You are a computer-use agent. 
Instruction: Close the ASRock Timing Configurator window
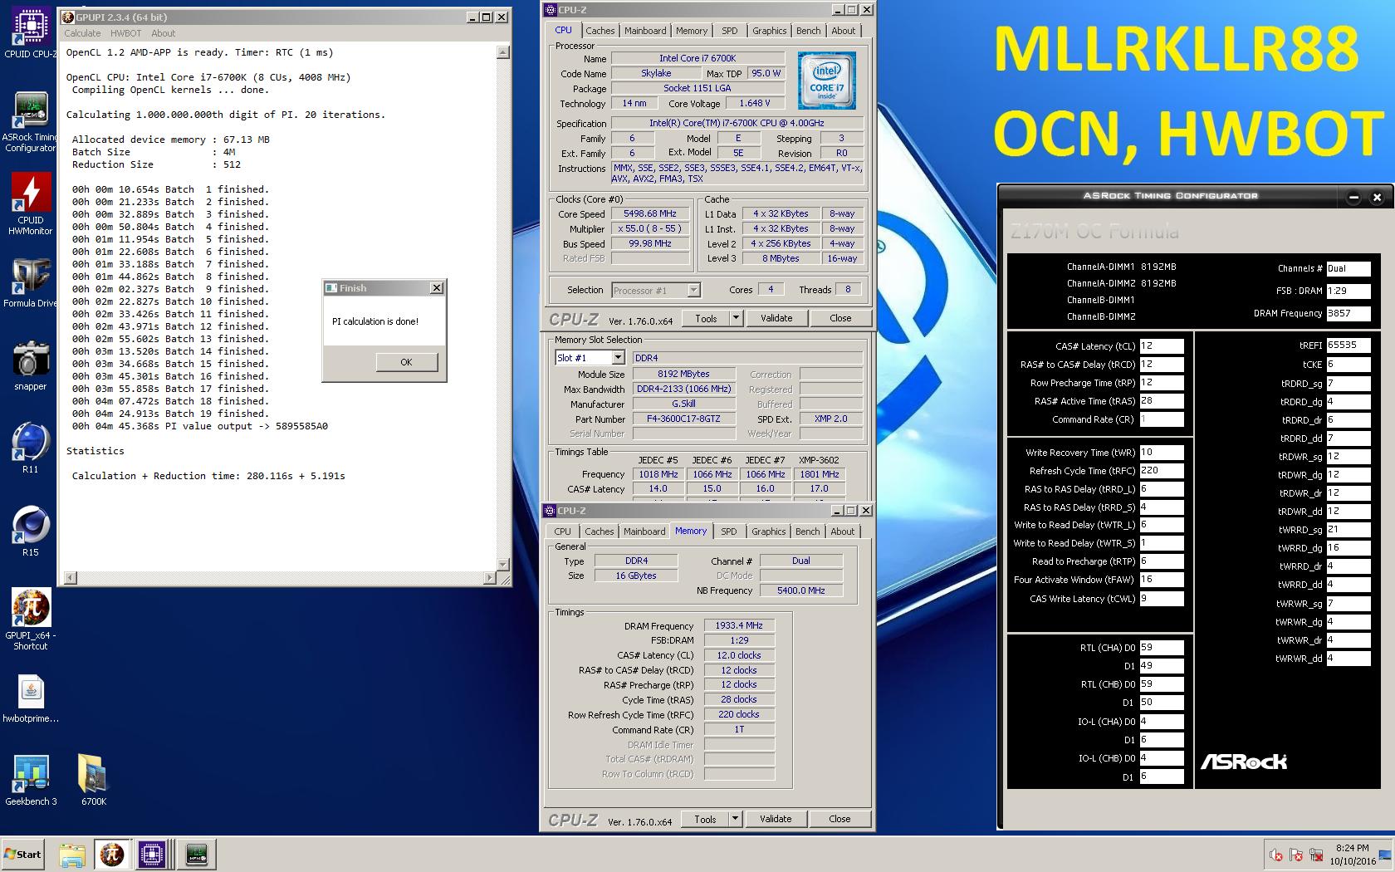pyautogui.click(x=1377, y=197)
